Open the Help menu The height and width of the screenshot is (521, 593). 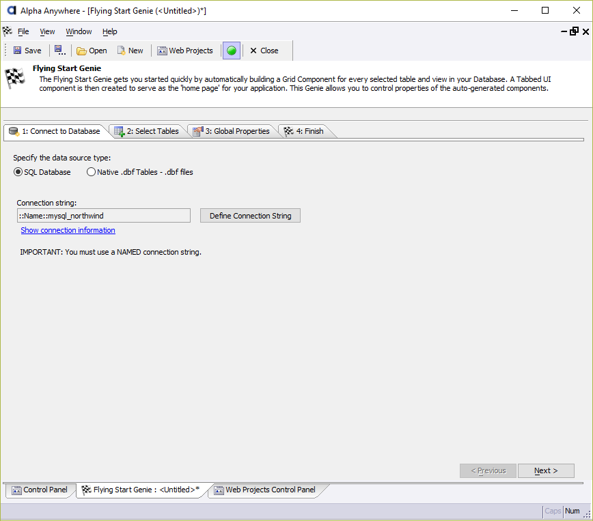pos(110,31)
